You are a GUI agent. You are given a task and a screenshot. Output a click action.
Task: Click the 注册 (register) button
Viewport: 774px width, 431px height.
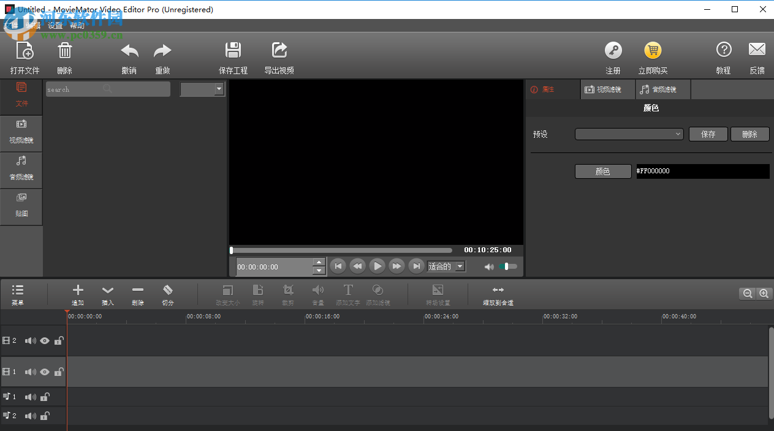[613, 56]
